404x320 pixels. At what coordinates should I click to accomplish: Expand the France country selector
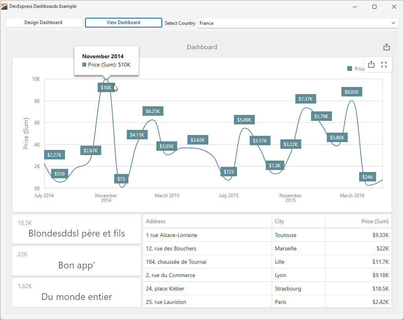[x=393, y=23]
